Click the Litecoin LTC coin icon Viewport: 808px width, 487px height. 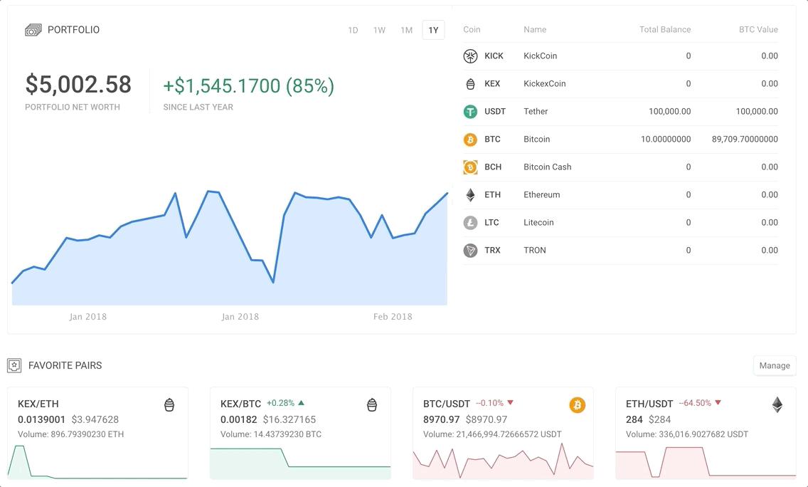[470, 223]
